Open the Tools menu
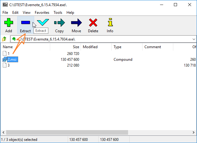Screen dimensions: 197x143 click(58, 13)
